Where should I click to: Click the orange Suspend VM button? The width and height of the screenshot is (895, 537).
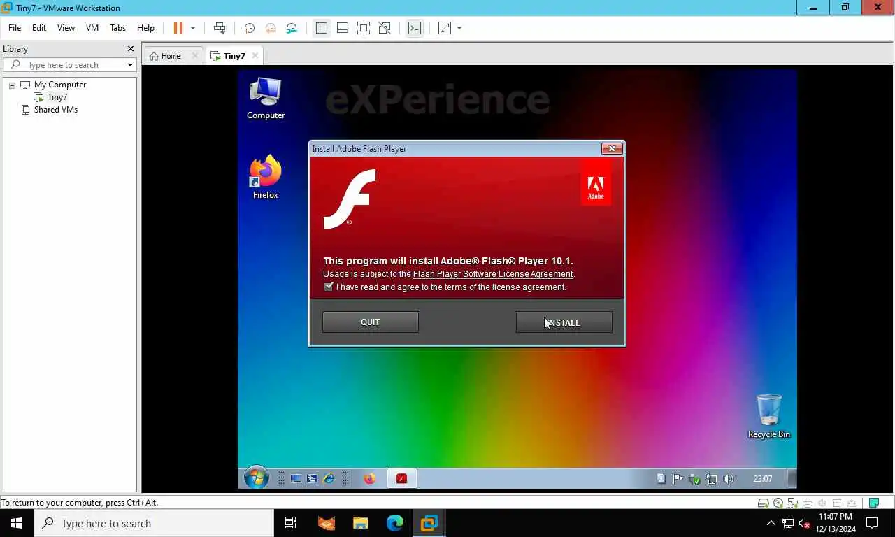point(178,28)
